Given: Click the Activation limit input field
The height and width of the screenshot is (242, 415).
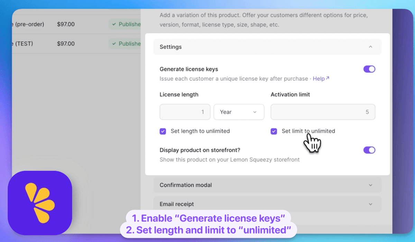Looking at the screenshot, I should pyautogui.click(x=323, y=112).
